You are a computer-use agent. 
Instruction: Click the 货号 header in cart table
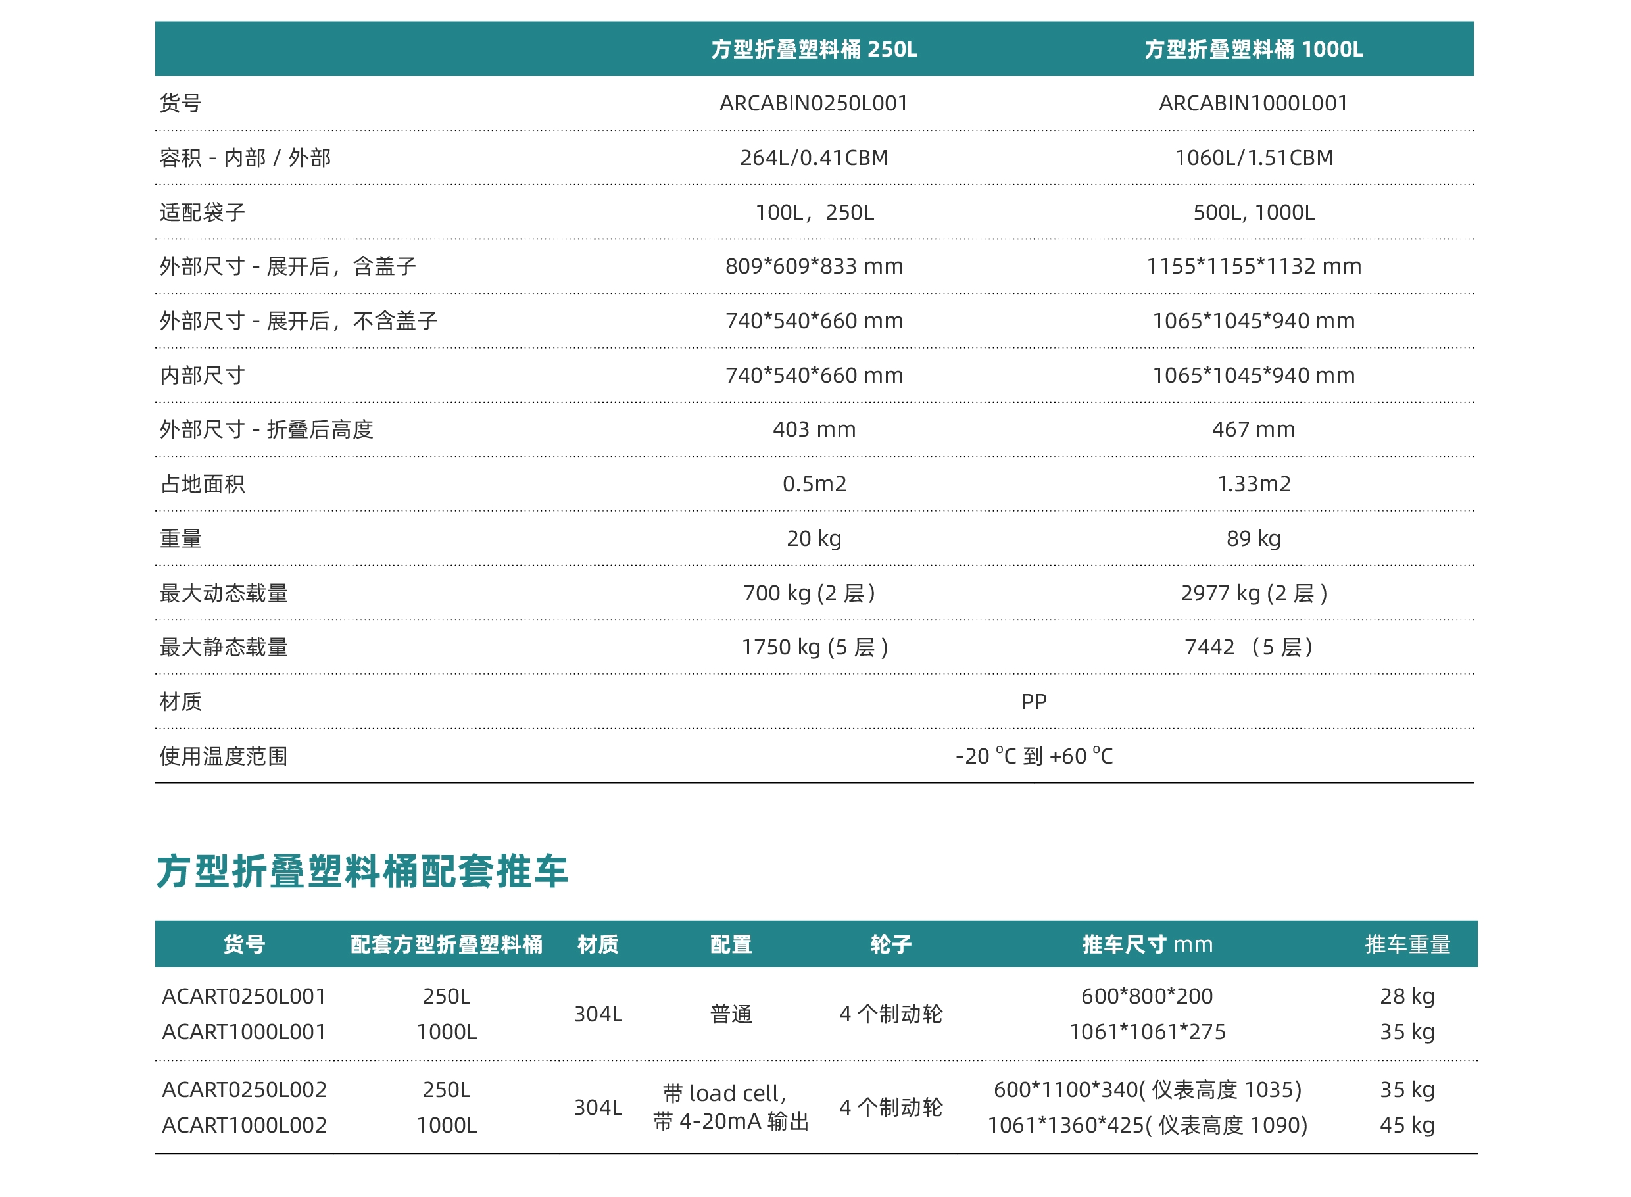coord(244,944)
